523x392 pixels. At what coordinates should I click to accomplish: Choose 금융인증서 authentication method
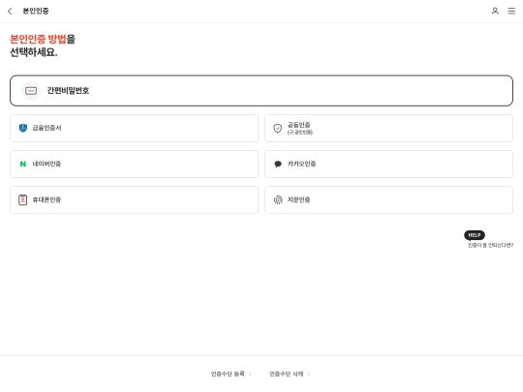[134, 129]
